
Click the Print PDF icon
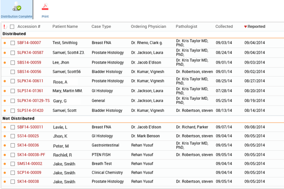point(45,7)
